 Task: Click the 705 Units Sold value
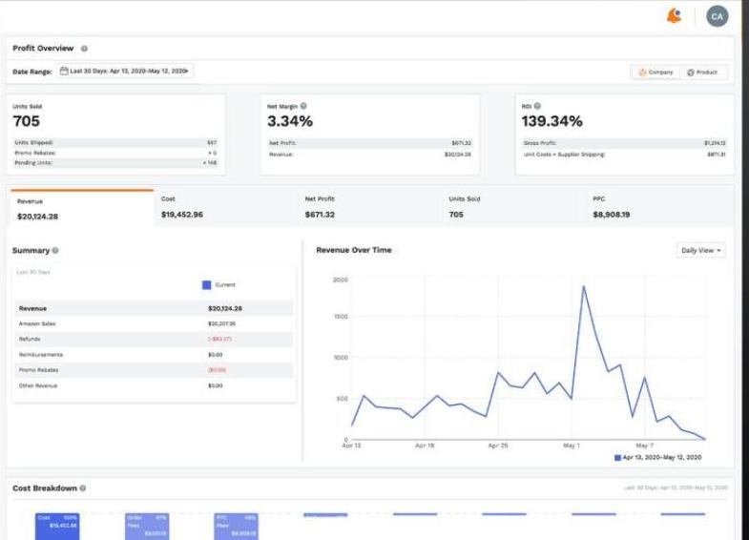point(27,121)
